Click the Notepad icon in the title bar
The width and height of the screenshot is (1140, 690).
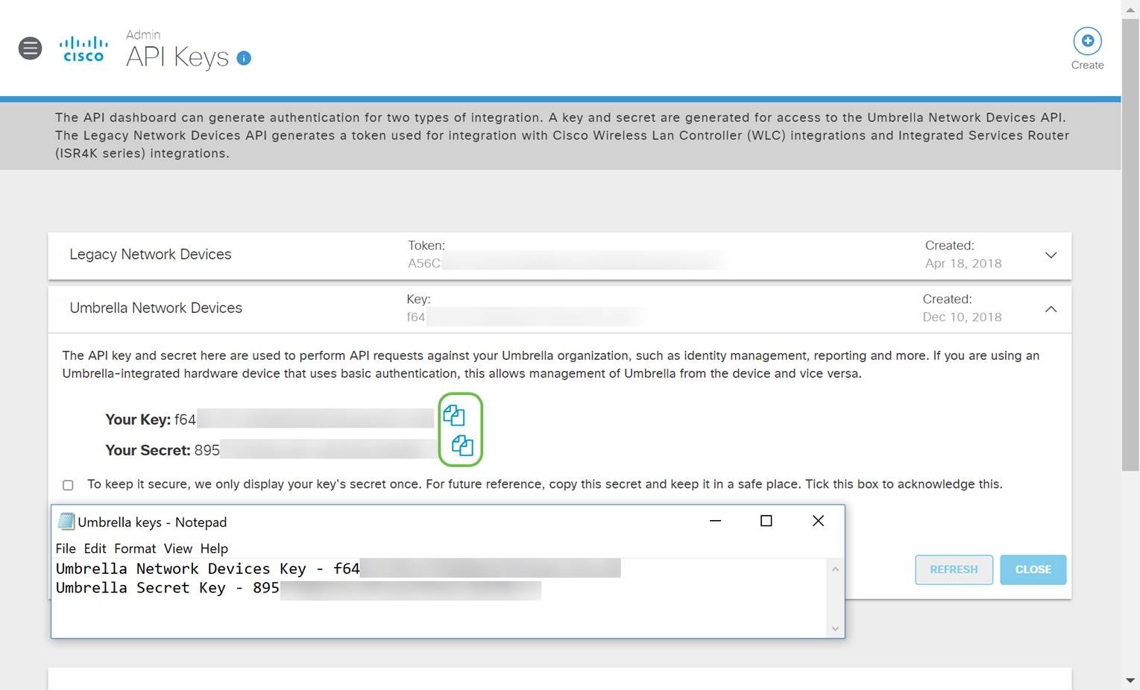point(66,522)
